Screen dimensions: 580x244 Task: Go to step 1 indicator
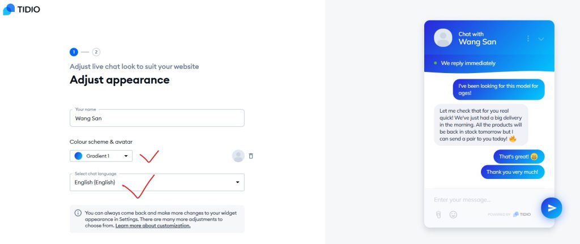tap(74, 52)
